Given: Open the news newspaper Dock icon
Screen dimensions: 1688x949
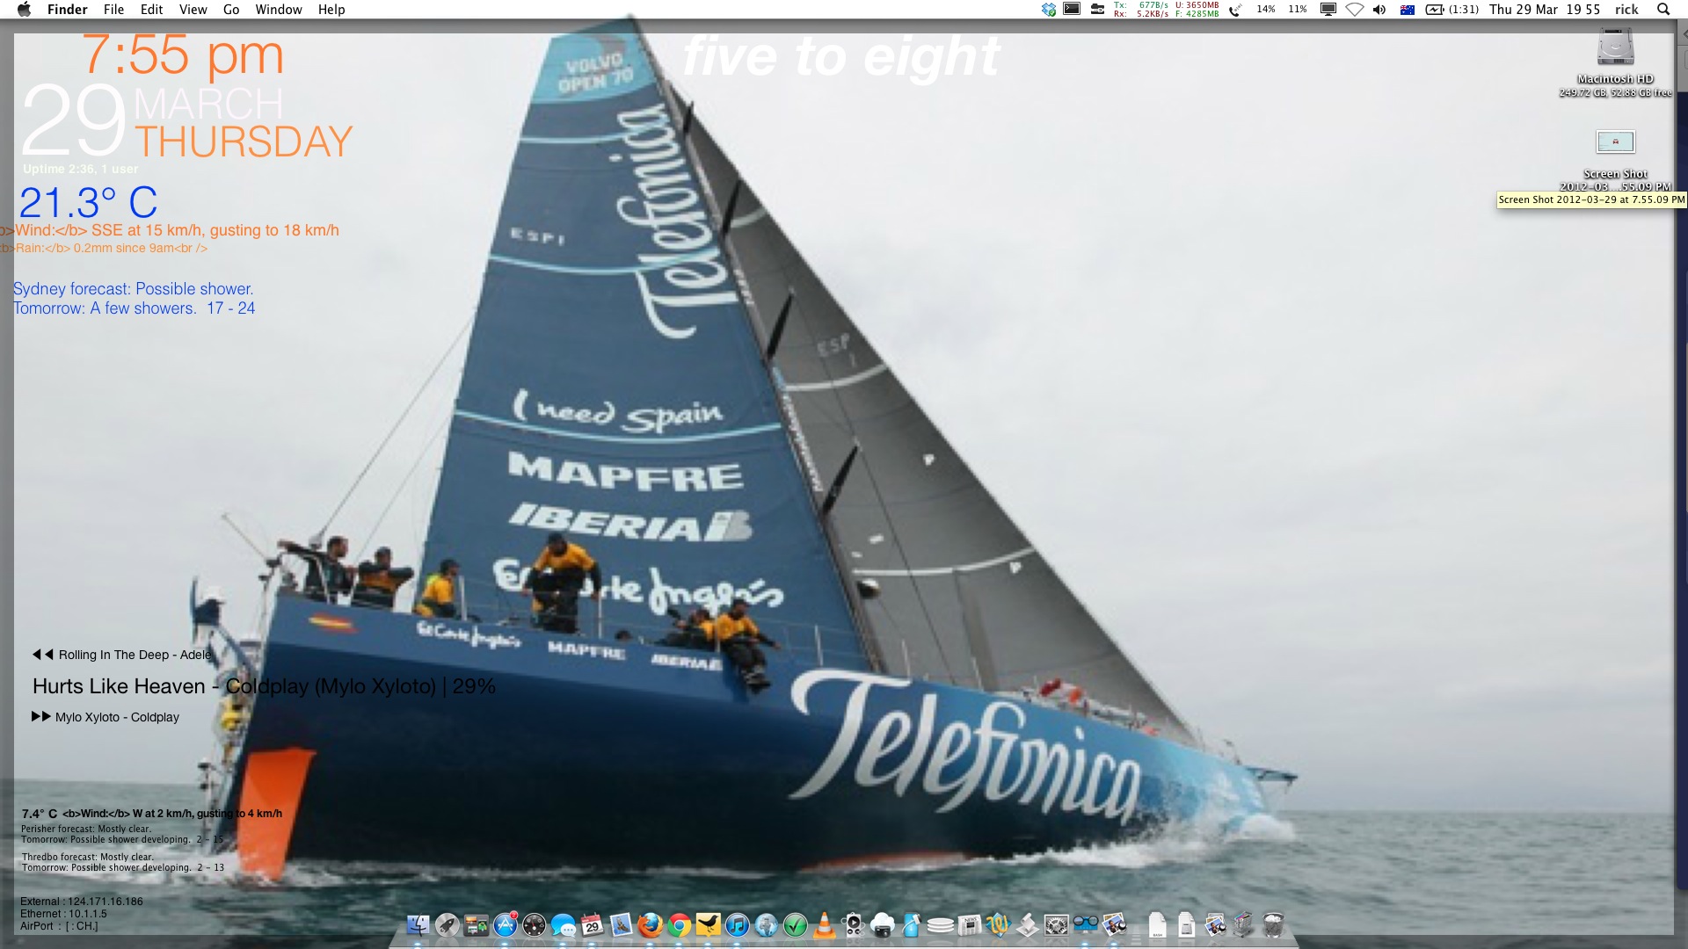Looking at the screenshot, I should point(970,924).
